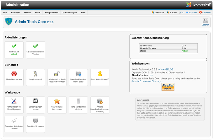Screen dimensions: 213x140
Task: Open the Erweiterungen menu
Action: coord(70,12)
